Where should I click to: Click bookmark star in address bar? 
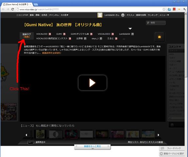click(164, 9)
